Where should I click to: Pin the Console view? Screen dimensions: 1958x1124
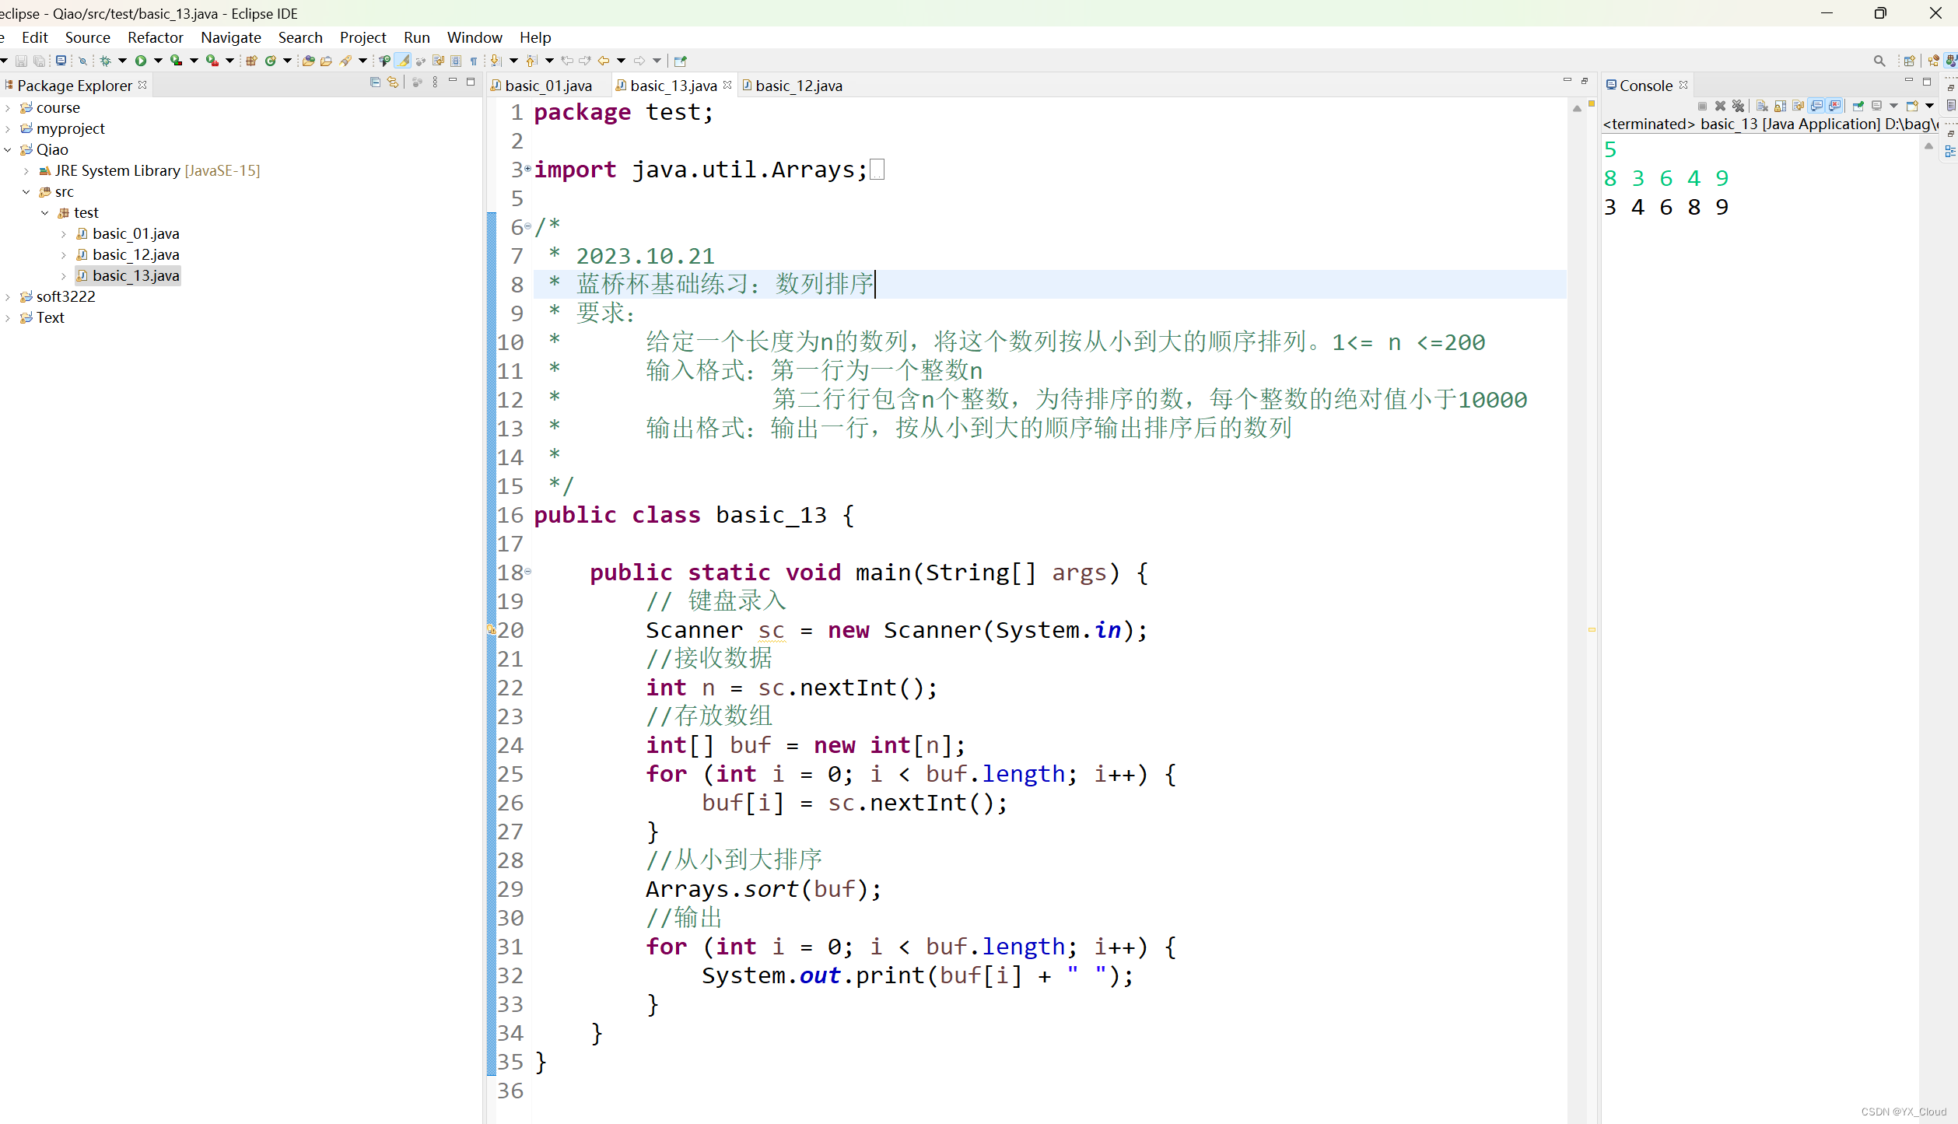(x=1858, y=106)
